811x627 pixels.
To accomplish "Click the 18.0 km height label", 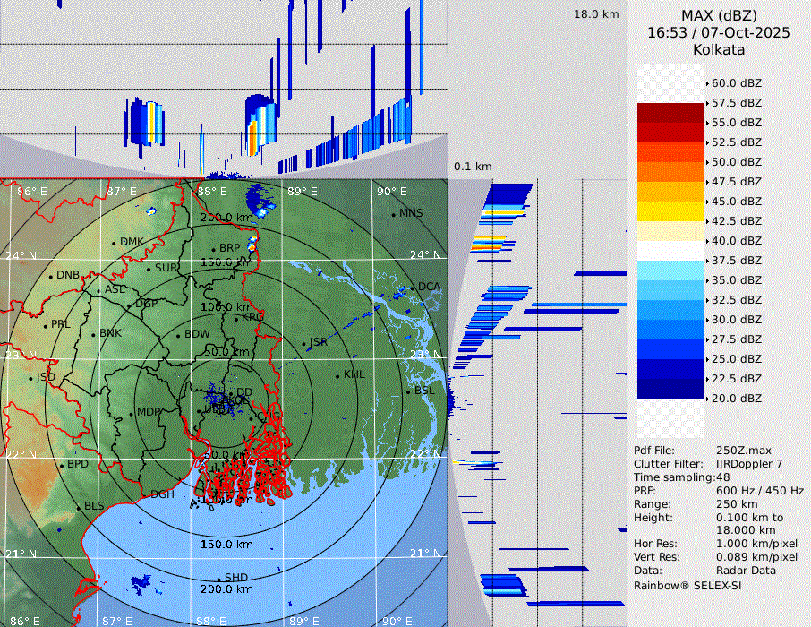I will coord(596,14).
